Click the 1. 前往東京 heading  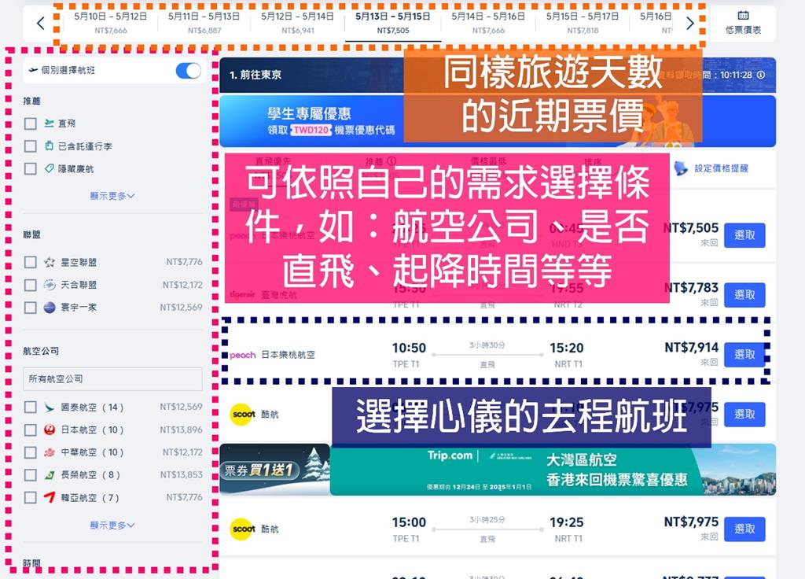(255, 75)
